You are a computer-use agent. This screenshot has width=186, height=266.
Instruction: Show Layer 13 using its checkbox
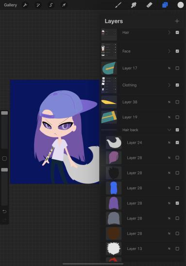point(177,249)
